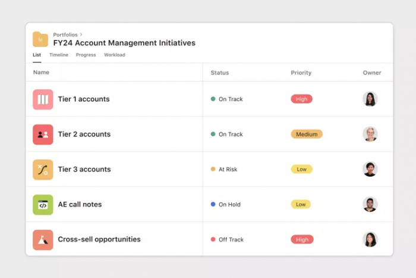Click the High priority tag on Tier 1 accounts
This screenshot has height=278, width=416.
302,99
